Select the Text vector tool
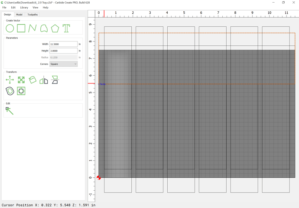This screenshot has width=299, height=208. coord(66,29)
